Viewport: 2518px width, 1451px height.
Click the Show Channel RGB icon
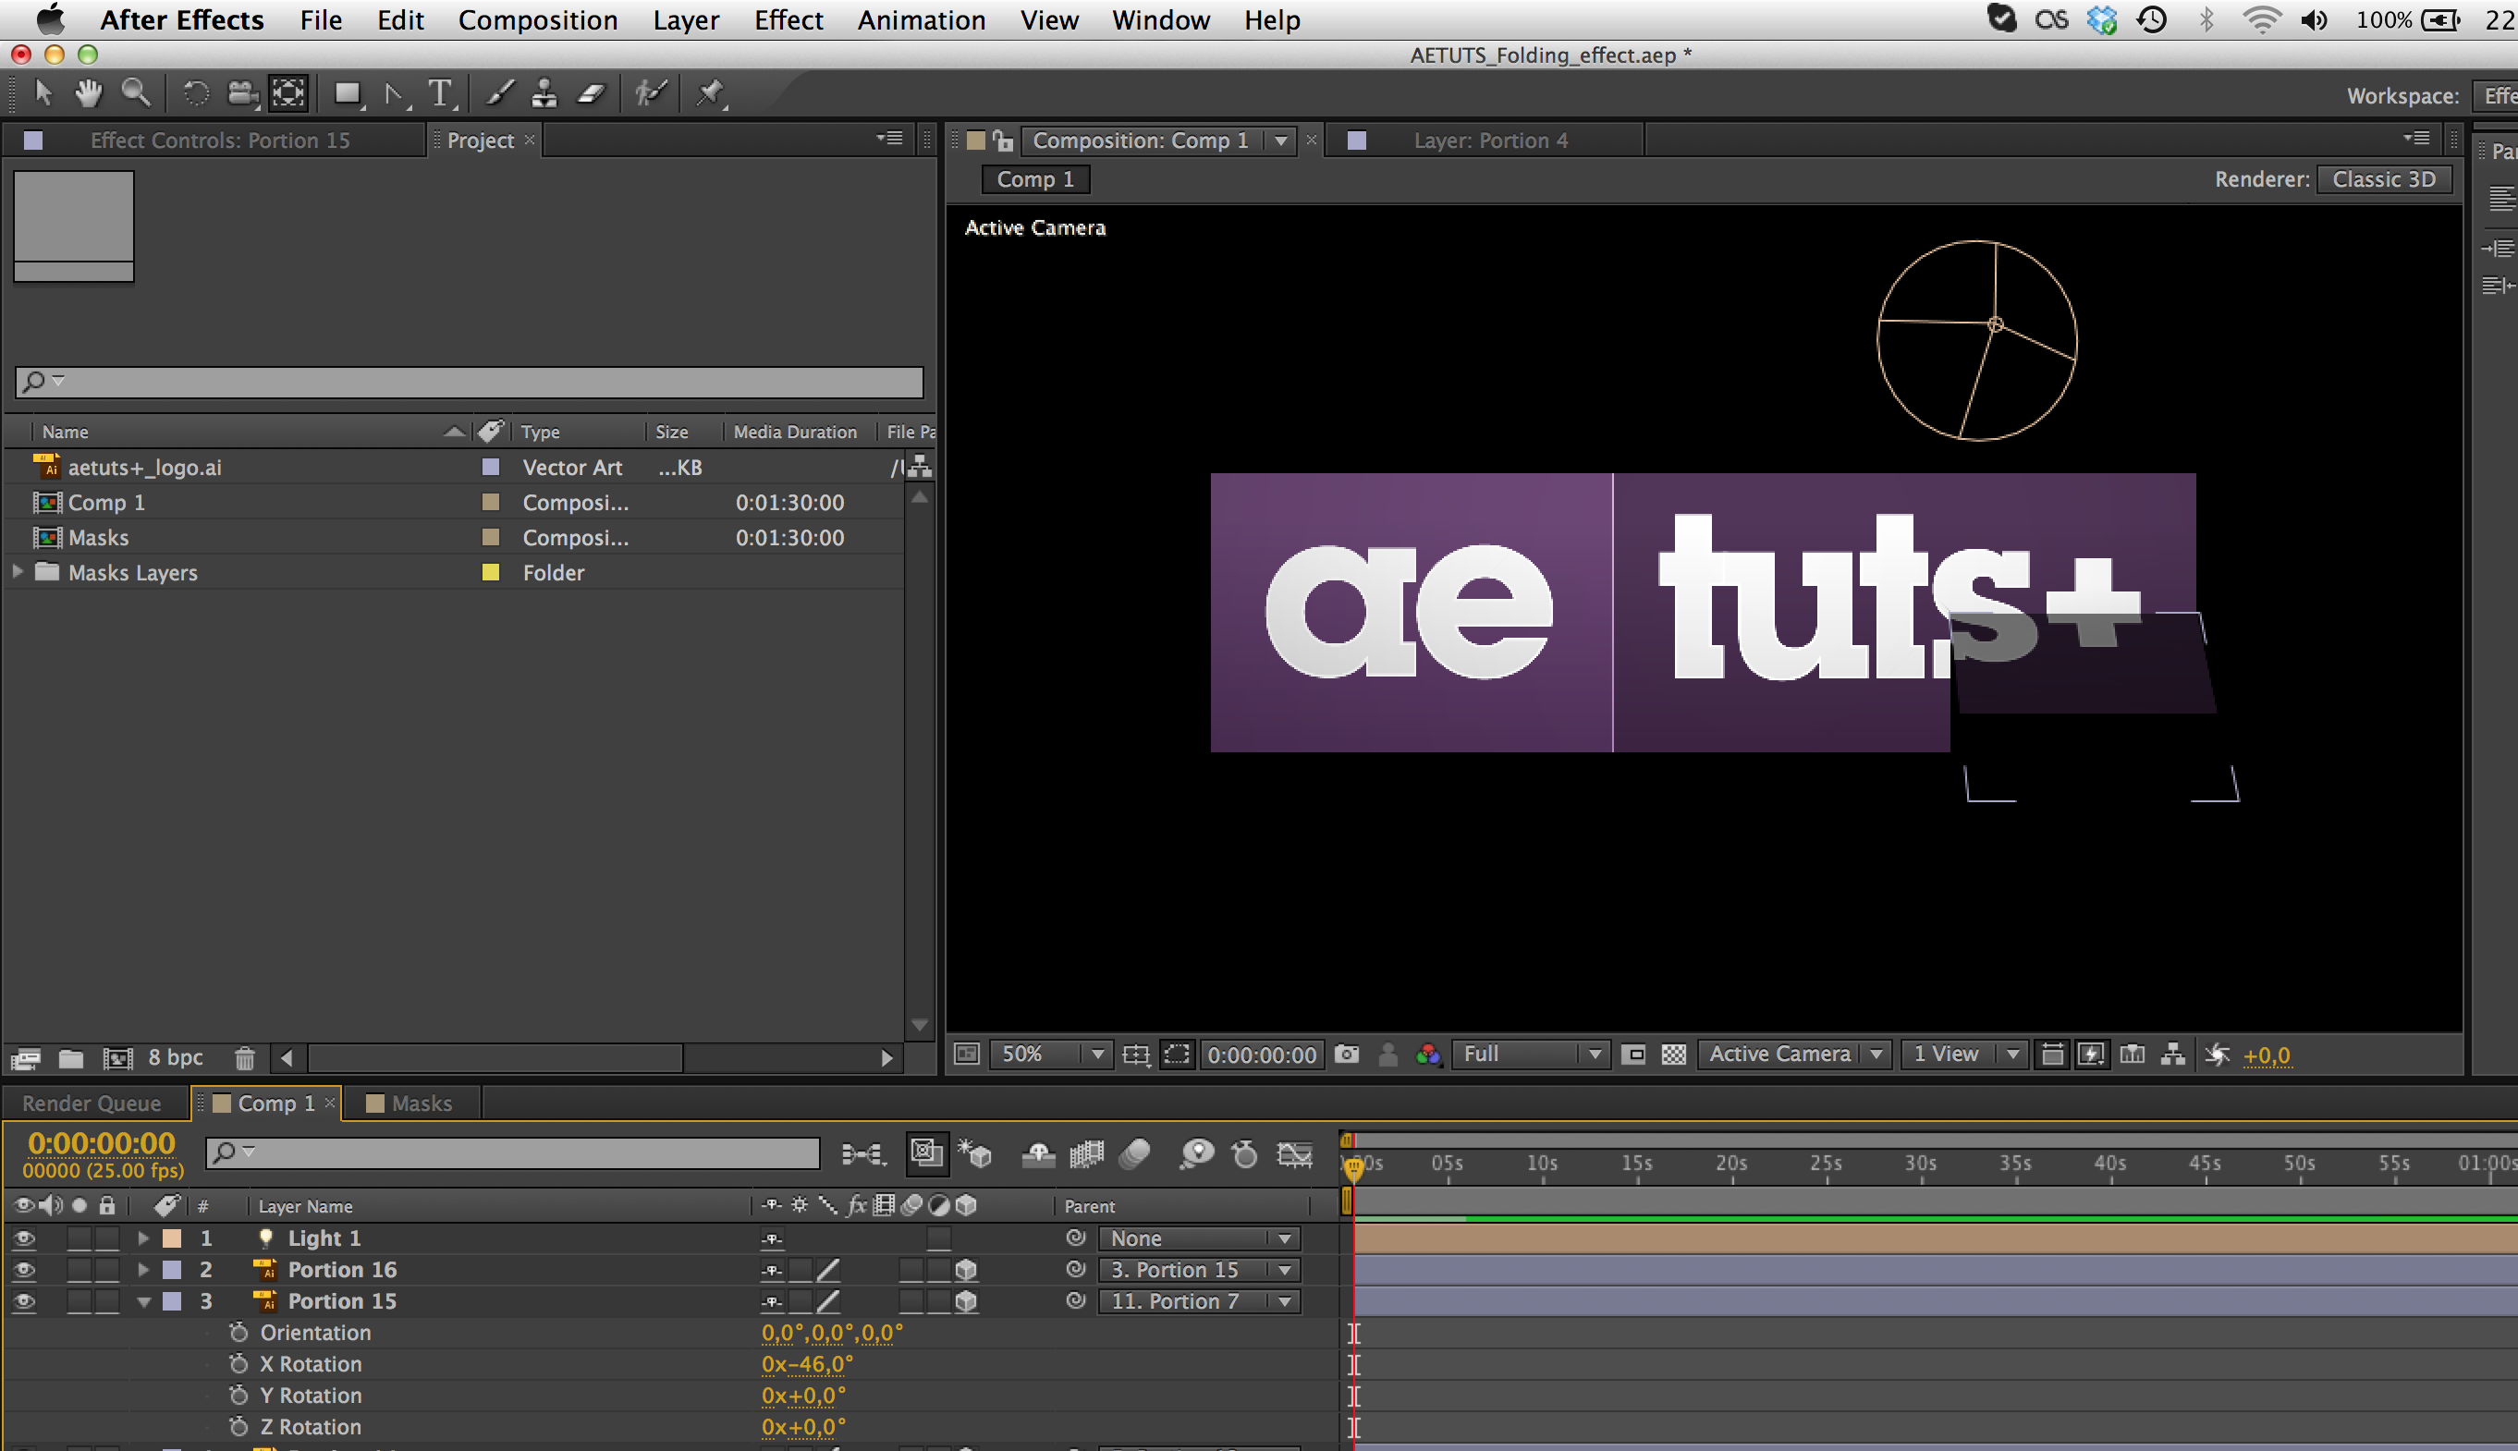(1428, 1055)
